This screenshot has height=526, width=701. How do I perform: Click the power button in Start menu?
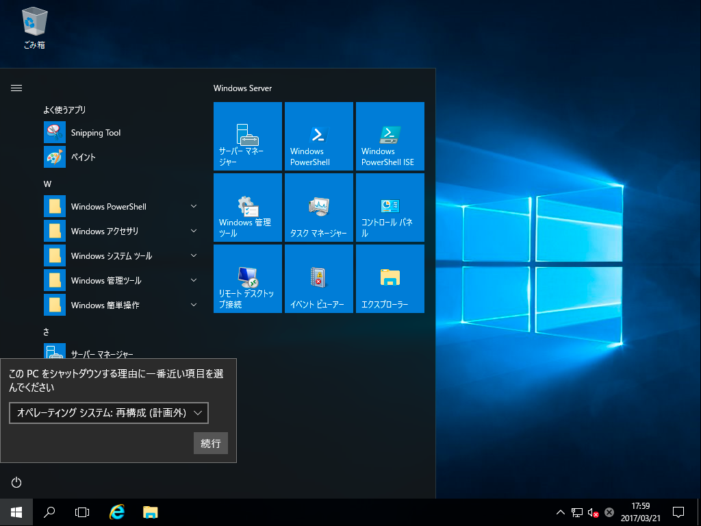(17, 483)
